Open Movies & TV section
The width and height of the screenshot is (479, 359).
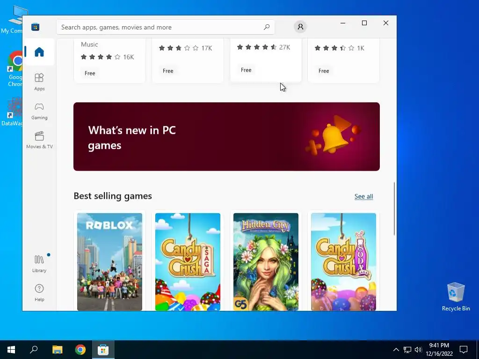pos(39,140)
